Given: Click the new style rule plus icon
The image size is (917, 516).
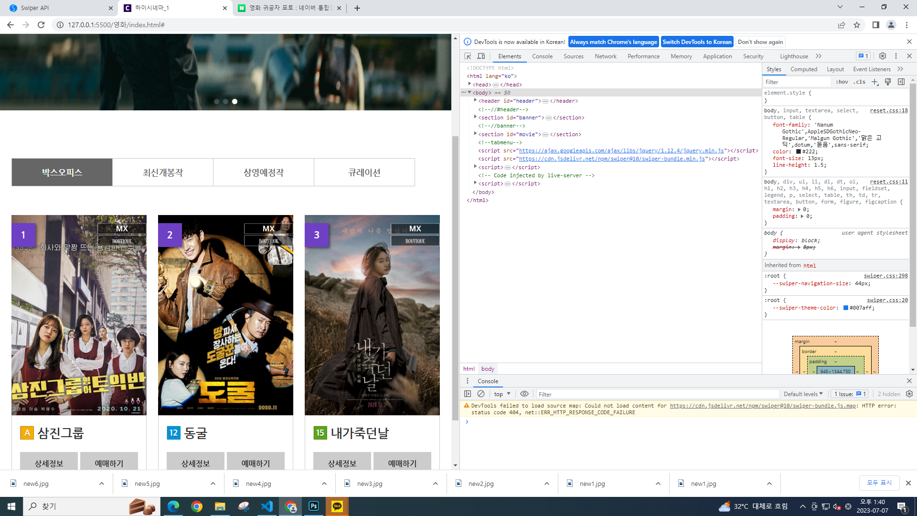Looking at the screenshot, I should coord(874,82).
